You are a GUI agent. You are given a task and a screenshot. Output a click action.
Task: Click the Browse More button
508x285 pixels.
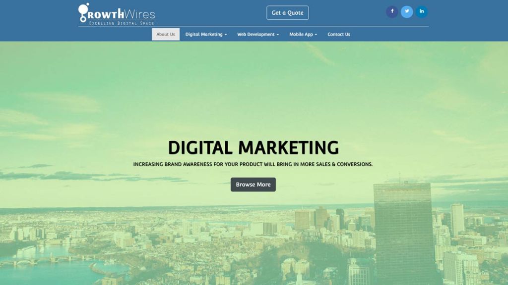pos(253,185)
